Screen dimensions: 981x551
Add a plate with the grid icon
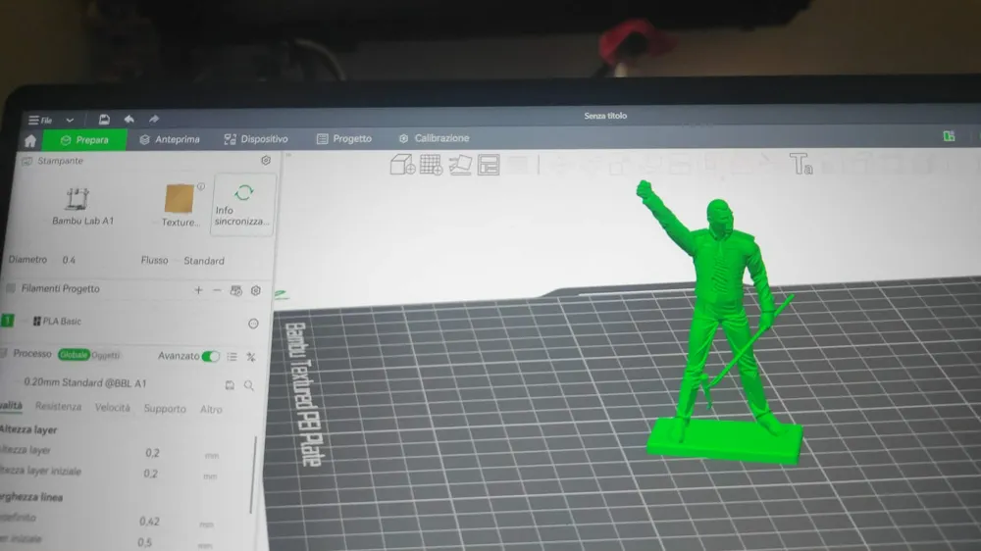click(431, 165)
